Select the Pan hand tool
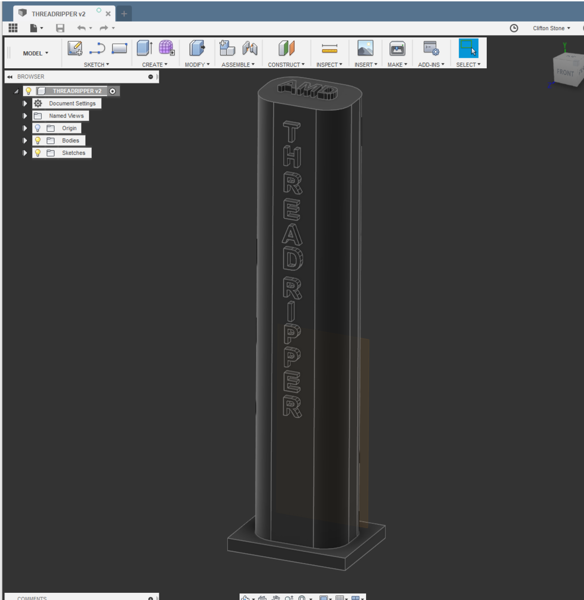This screenshot has height=600, width=584. click(276, 598)
